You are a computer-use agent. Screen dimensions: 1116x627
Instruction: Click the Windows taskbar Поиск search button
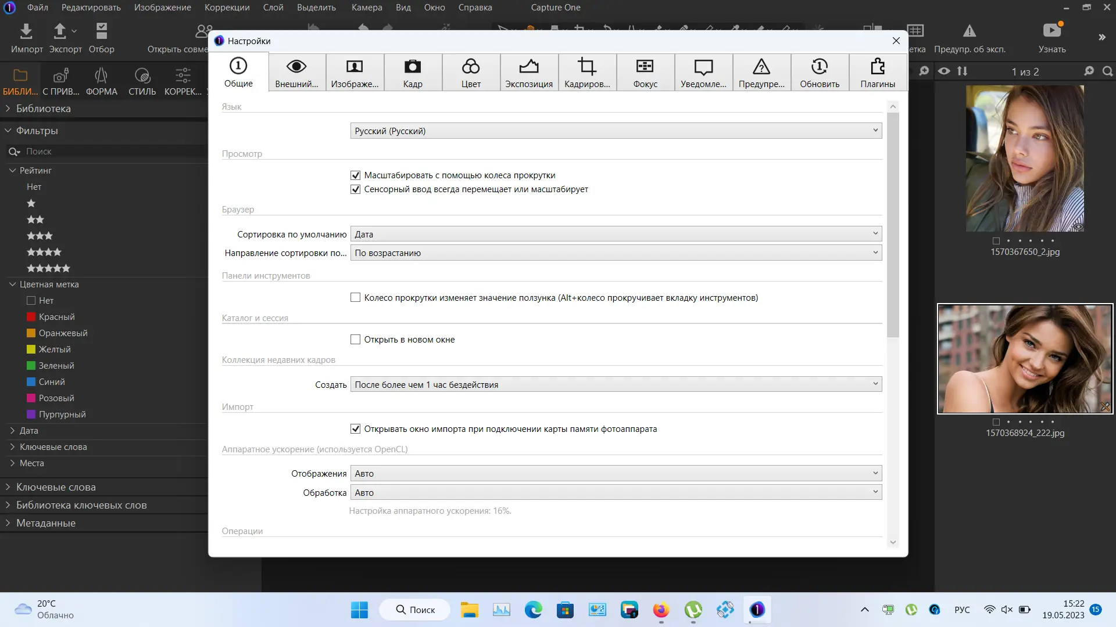coord(415,610)
